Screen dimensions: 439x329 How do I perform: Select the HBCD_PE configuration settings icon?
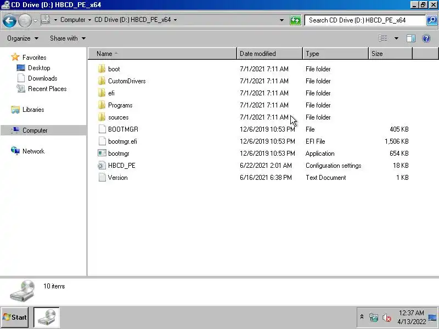(102, 166)
